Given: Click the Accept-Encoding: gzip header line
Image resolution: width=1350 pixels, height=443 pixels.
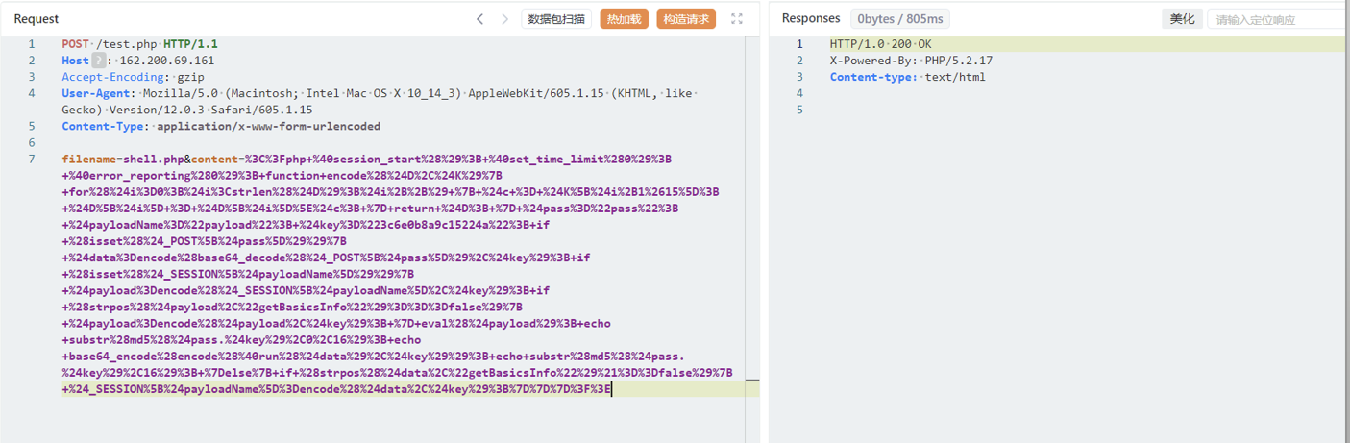Looking at the screenshot, I should 133,77.
